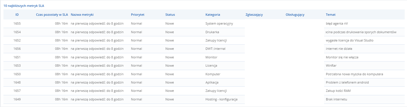Click metric name in row 1650
The width and height of the screenshot is (407, 107).
pos(97,74)
